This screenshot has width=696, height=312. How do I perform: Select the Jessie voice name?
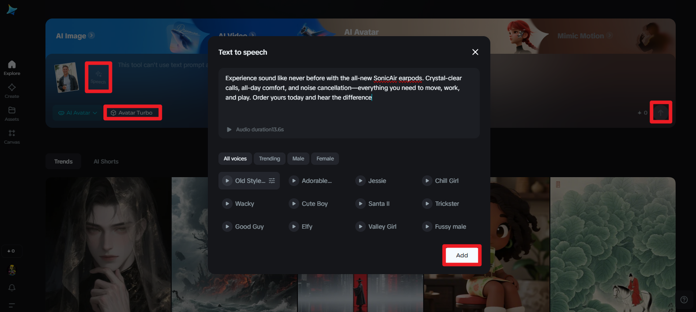tap(377, 181)
